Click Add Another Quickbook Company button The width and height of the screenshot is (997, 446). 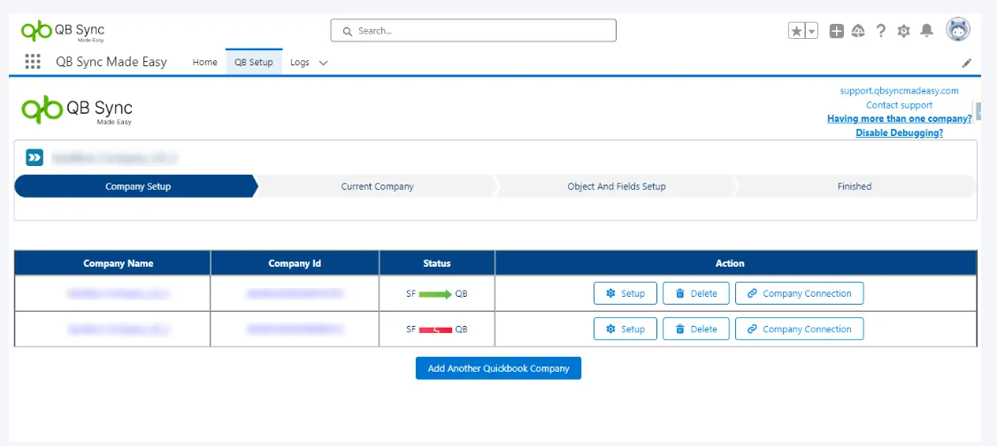[499, 368]
